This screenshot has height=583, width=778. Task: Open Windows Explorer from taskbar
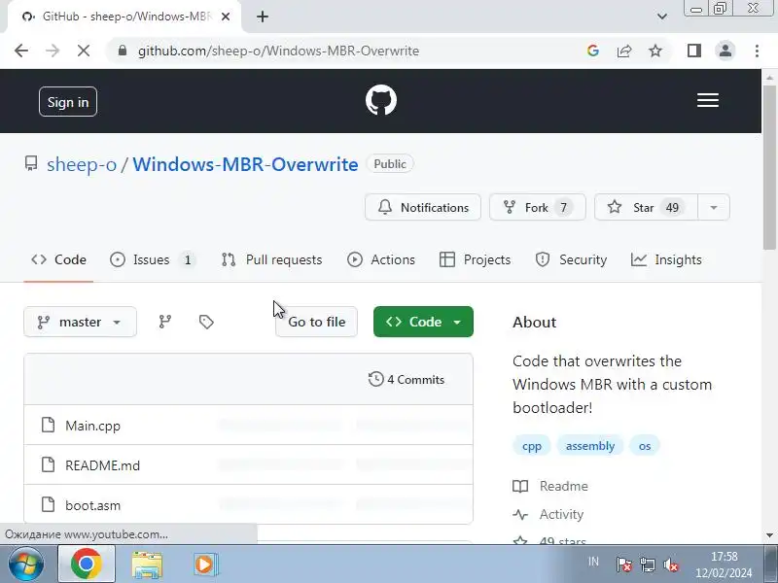(147, 565)
